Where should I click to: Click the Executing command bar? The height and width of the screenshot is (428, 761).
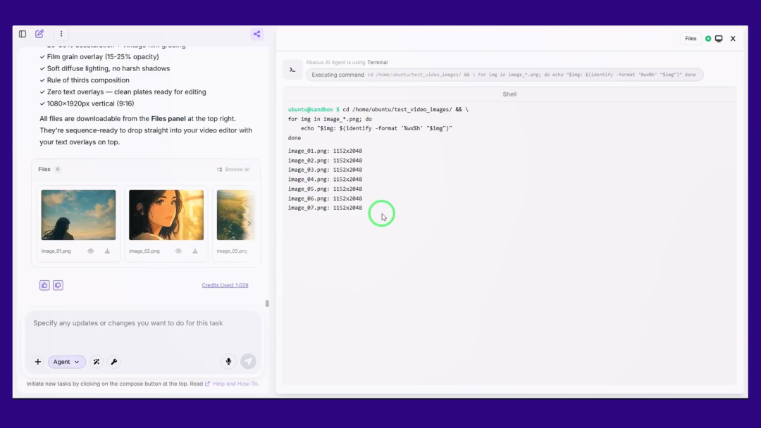[505, 75]
